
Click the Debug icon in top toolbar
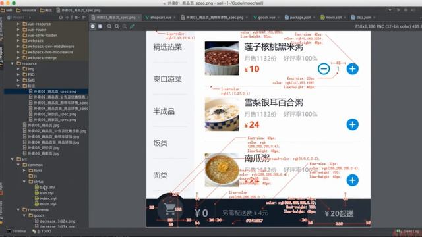[x=406, y=10]
